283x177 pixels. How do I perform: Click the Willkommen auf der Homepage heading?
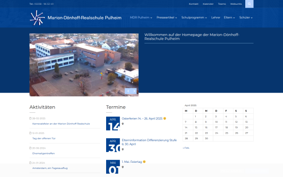pyautogui.click(x=192, y=37)
